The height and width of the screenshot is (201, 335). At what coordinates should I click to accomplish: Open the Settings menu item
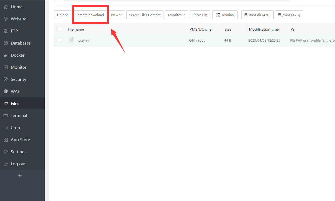tap(18, 152)
